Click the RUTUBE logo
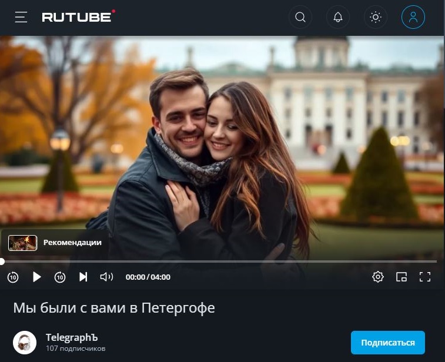The image size is (445, 362). (79, 16)
